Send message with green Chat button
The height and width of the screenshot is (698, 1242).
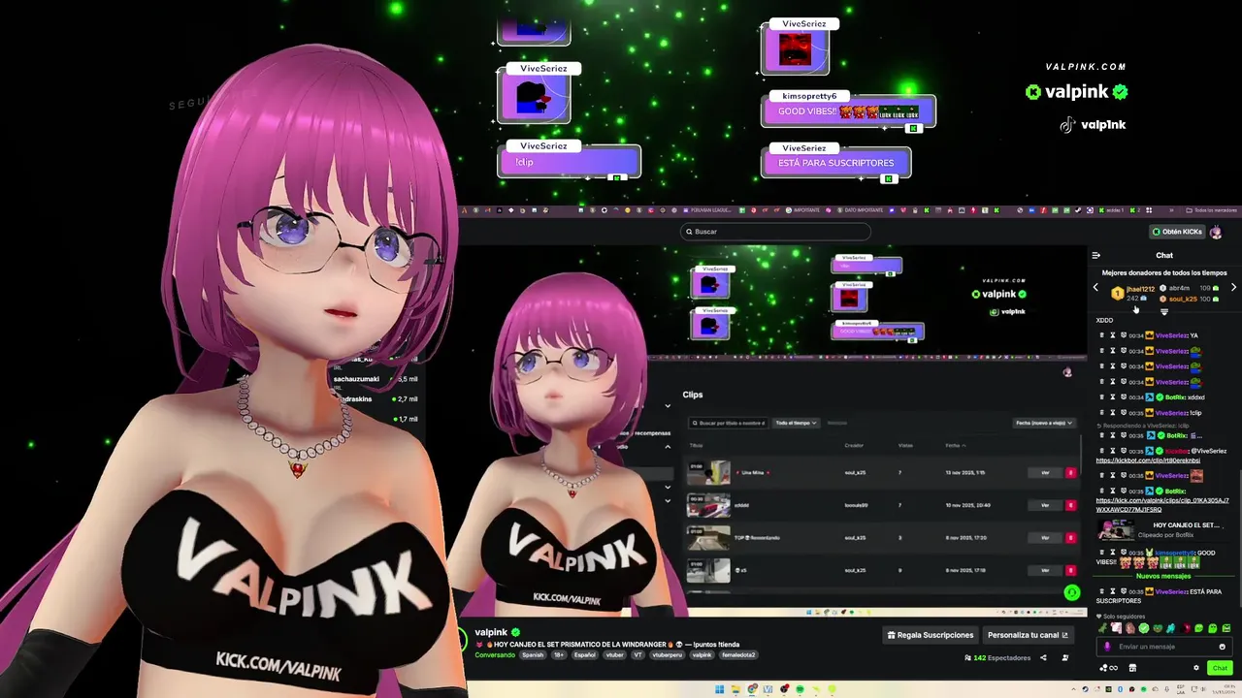tap(1220, 668)
